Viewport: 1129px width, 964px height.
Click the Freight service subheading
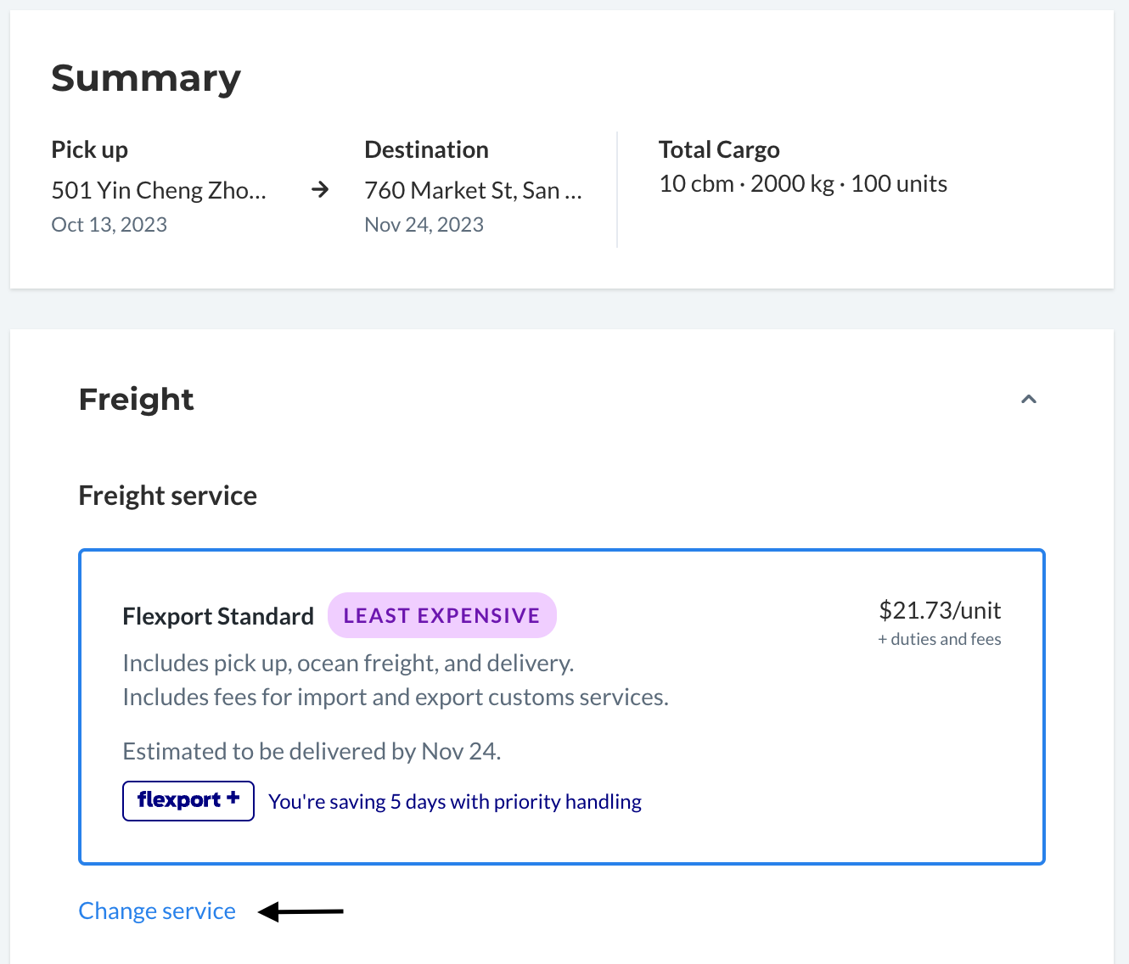coord(167,496)
